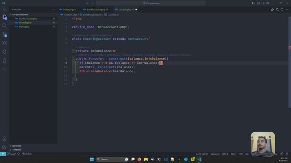Open the Search view in activity bar
The height and width of the screenshot is (163, 291).
click(4, 25)
